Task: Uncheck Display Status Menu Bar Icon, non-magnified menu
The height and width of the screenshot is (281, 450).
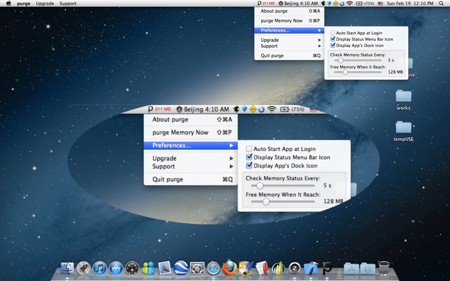Action: (x=332, y=39)
